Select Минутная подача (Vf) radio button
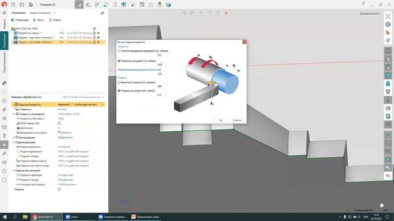Screen dimensions: 394x221 click(119, 82)
